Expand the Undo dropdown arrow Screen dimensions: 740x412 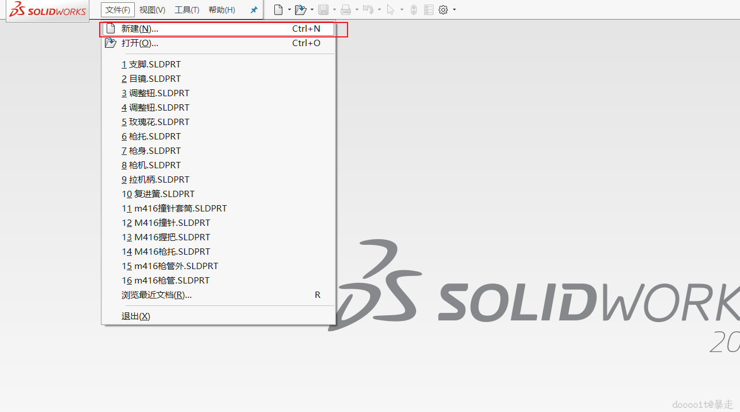[379, 10]
